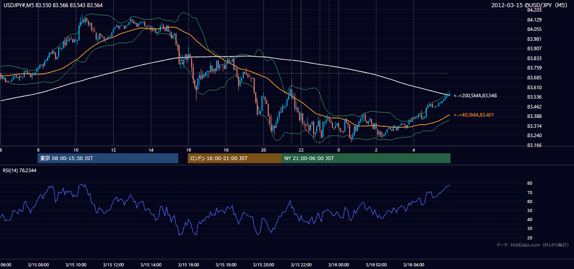The width and height of the screenshot is (574, 269).
Task: Click the 84.055 price axis label
Action: point(534,29)
